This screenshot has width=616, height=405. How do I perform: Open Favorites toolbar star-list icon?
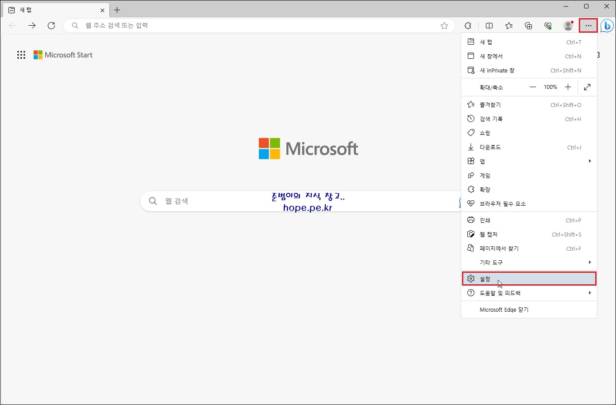(x=509, y=26)
